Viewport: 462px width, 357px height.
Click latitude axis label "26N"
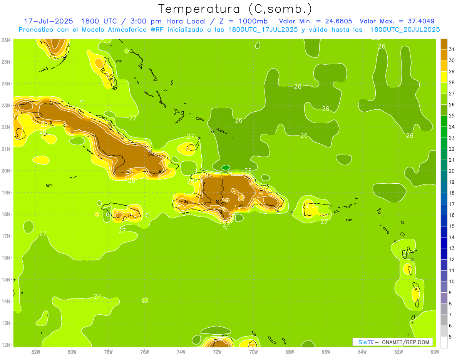coord(6,40)
